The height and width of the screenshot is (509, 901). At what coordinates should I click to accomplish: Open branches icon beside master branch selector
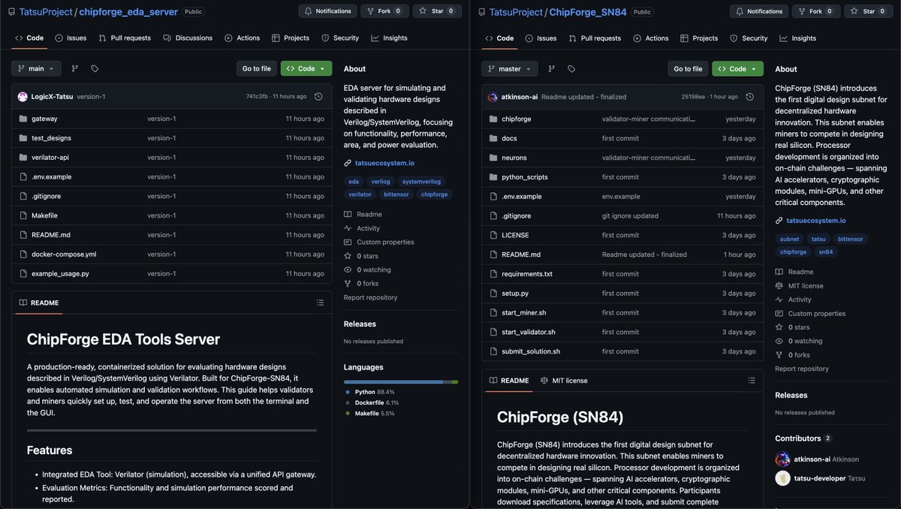click(552, 68)
